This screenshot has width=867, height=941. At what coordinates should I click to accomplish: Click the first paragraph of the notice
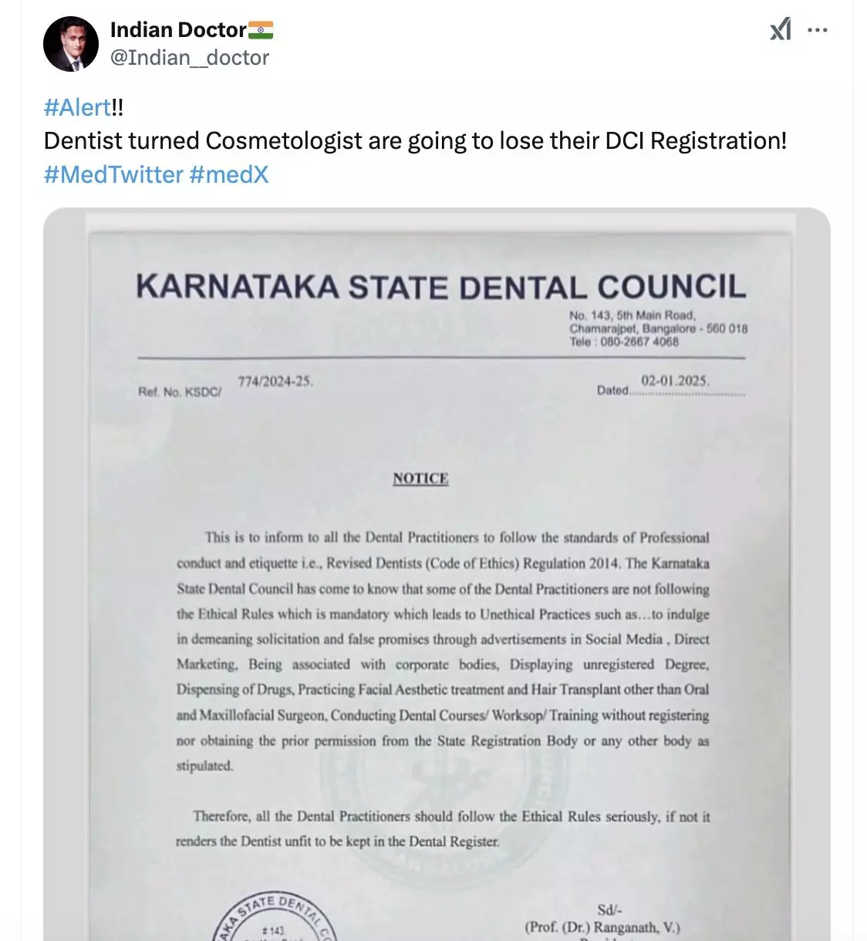443,652
